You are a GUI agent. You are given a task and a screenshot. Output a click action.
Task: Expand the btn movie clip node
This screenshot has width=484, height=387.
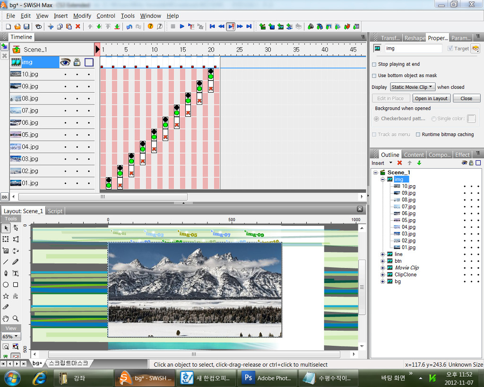[x=383, y=261]
